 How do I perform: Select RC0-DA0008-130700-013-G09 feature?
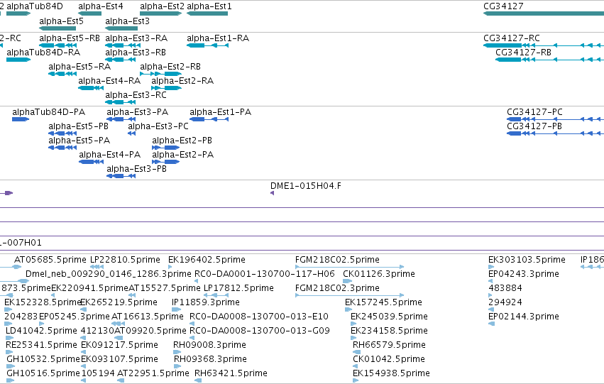[192, 338]
